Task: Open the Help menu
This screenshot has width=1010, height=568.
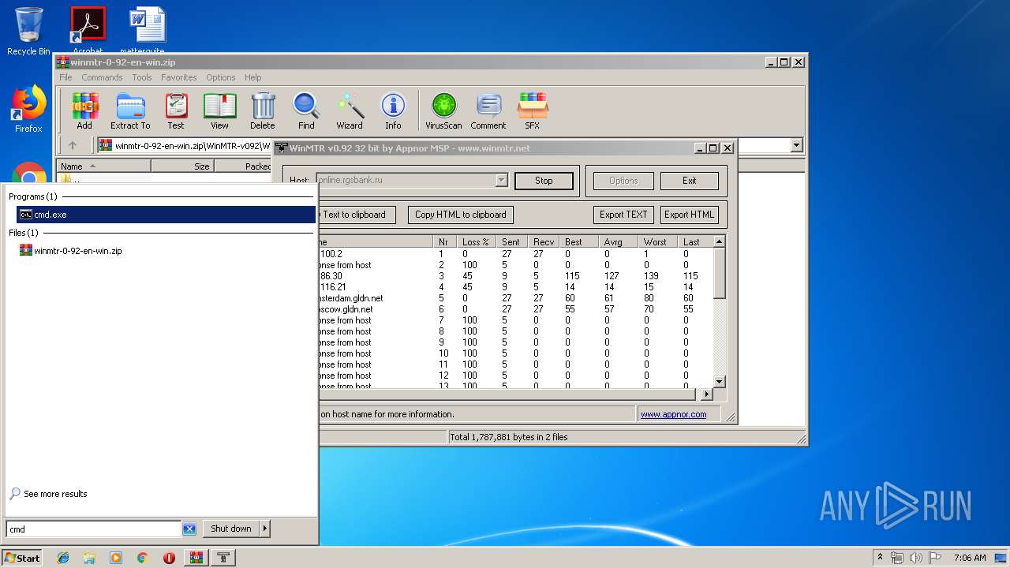Action: point(252,77)
